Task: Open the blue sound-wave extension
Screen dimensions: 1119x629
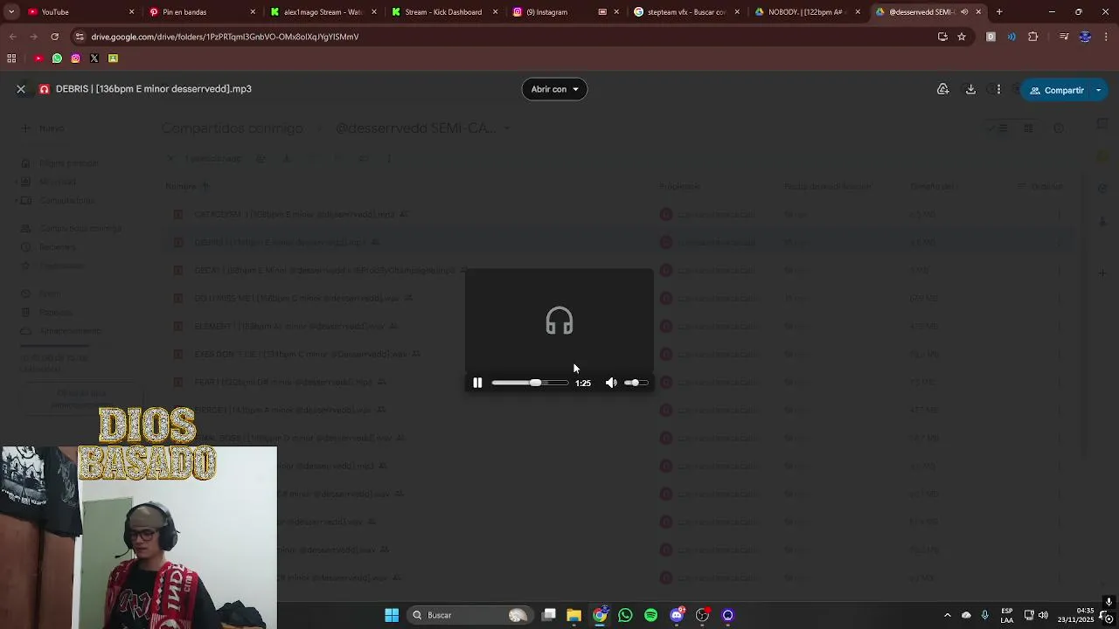Action: [x=1011, y=37]
